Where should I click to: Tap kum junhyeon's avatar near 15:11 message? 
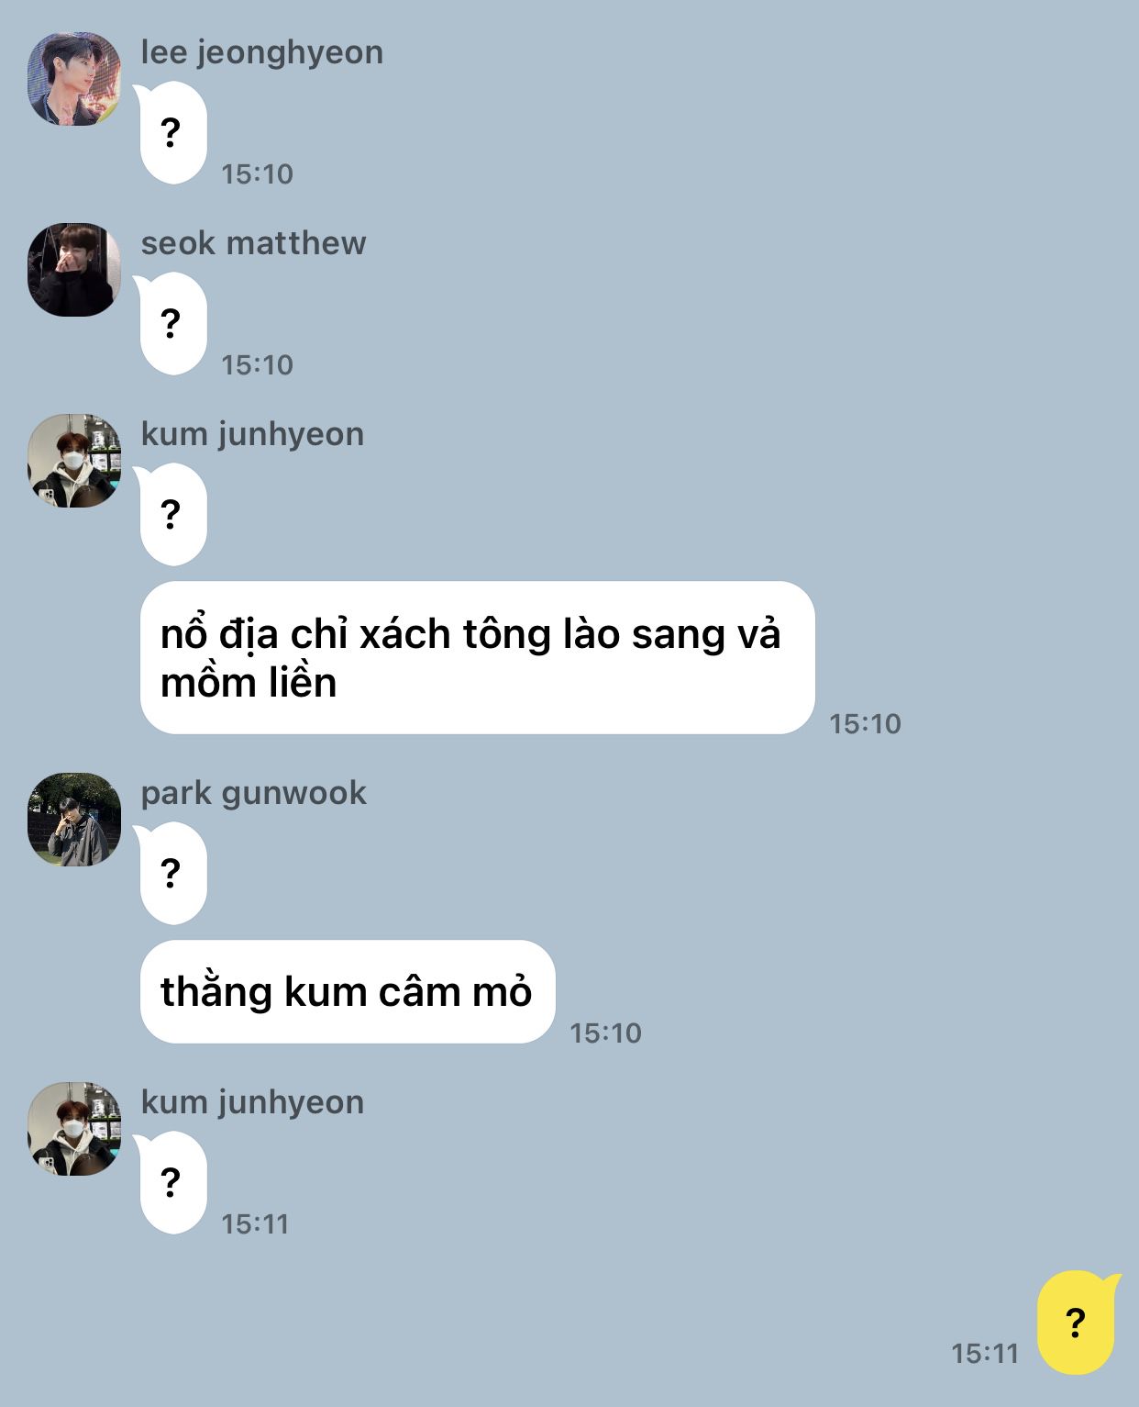click(x=74, y=1129)
